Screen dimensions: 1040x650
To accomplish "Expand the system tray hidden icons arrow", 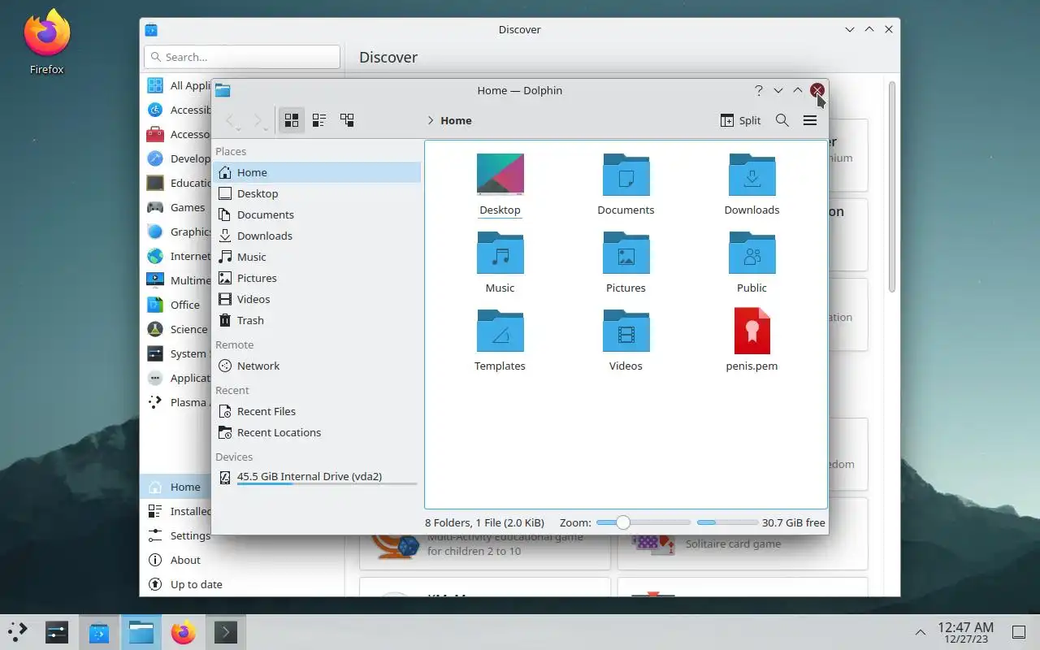I will coord(920,632).
